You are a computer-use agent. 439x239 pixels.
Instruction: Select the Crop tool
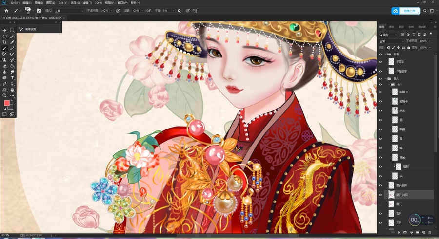tap(4, 42)
